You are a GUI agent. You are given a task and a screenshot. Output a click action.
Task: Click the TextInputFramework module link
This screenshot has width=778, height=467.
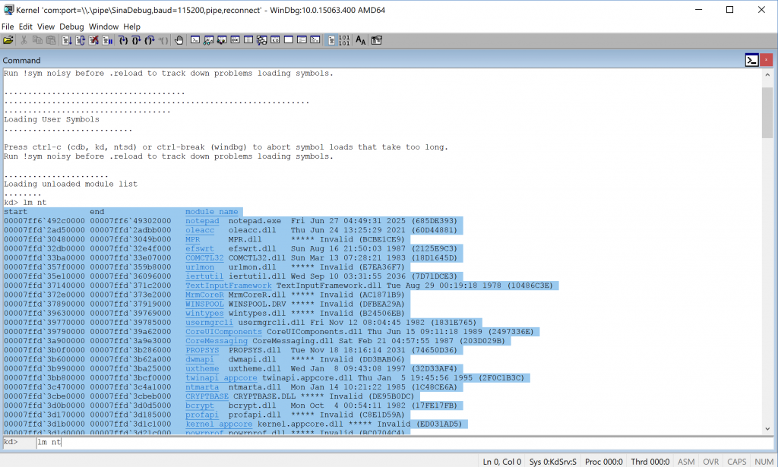[229, 286]
